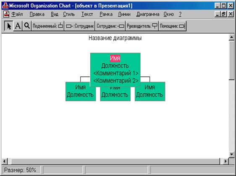This screenshot has width=236, height=176.
Task: Choose the right Сотрудник co-worker tool
Action: [110, 26]
